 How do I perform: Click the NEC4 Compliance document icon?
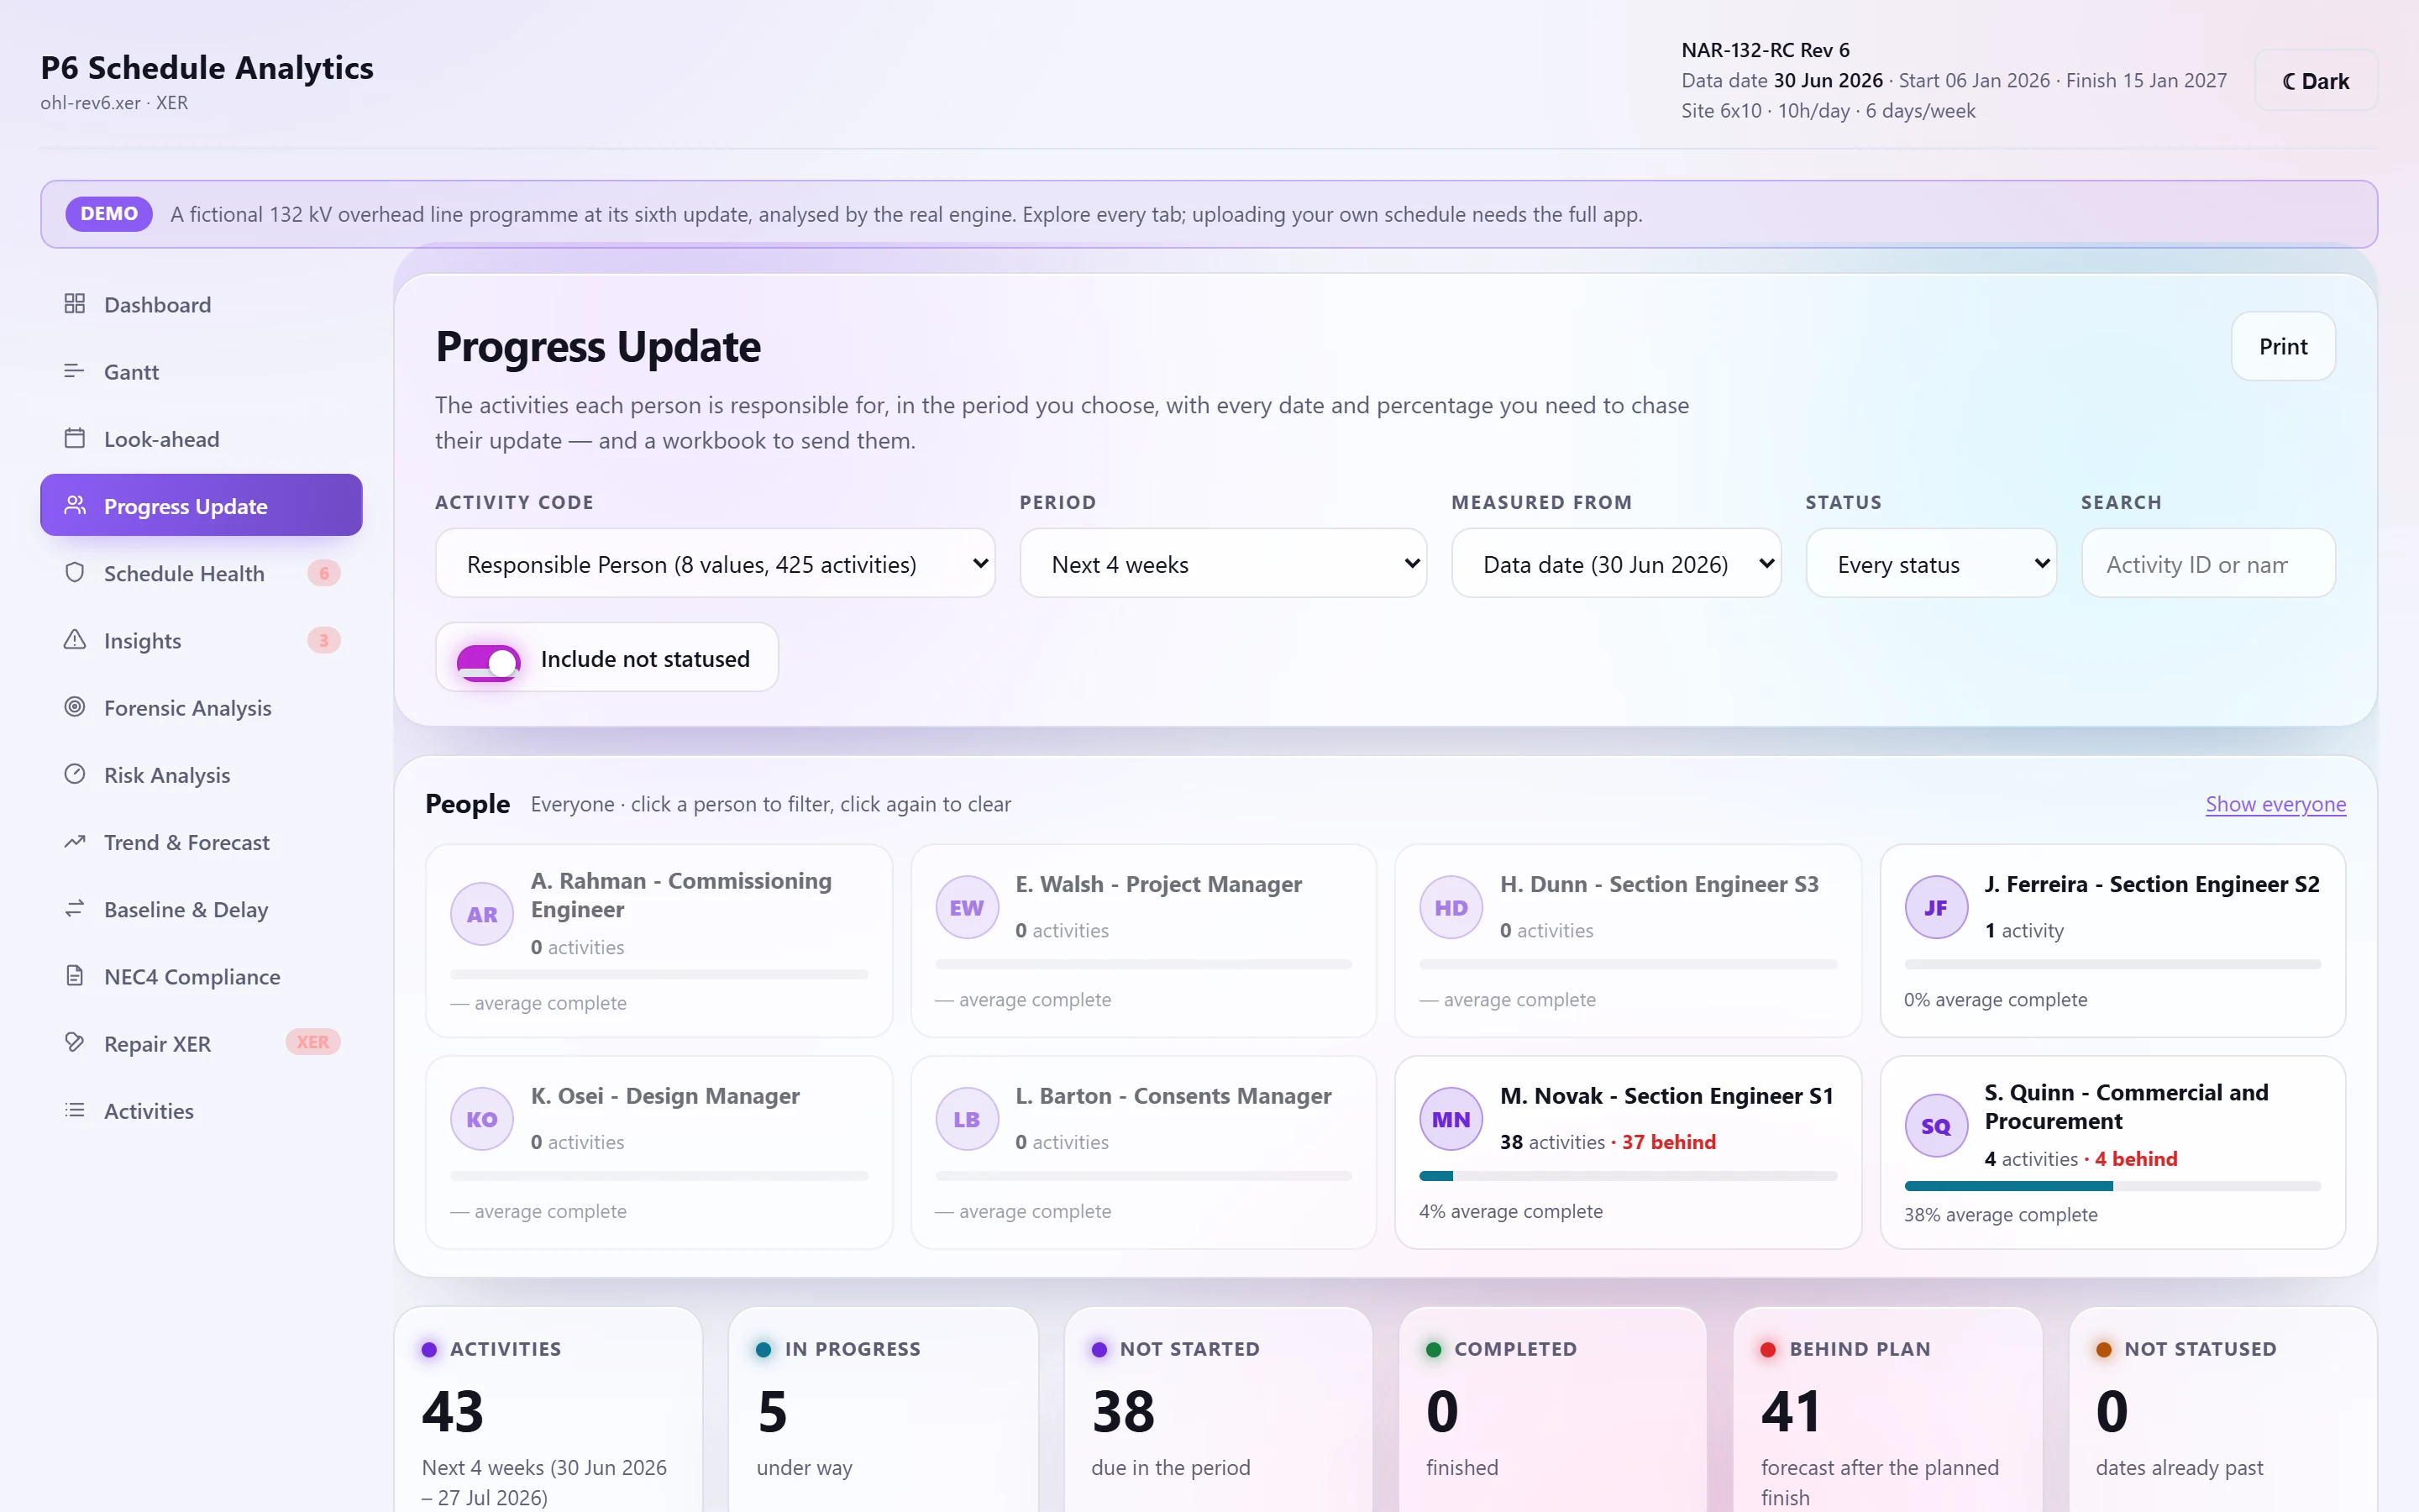tap(75, 976)
